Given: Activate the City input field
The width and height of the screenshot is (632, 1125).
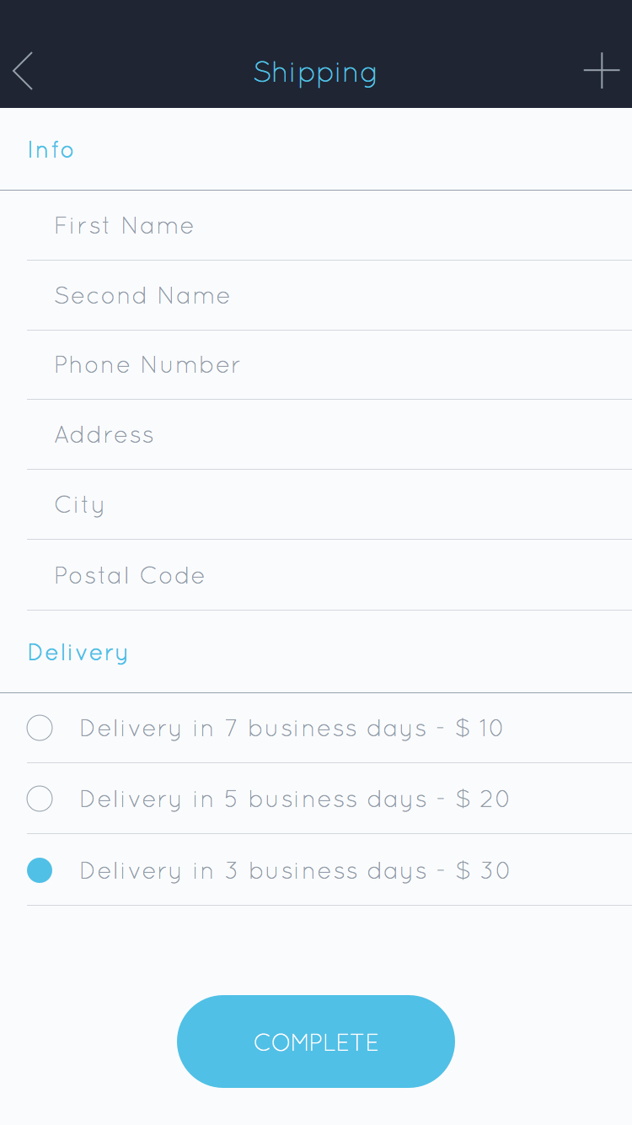Looking at the screenshot, I should (x=329, y=504).
